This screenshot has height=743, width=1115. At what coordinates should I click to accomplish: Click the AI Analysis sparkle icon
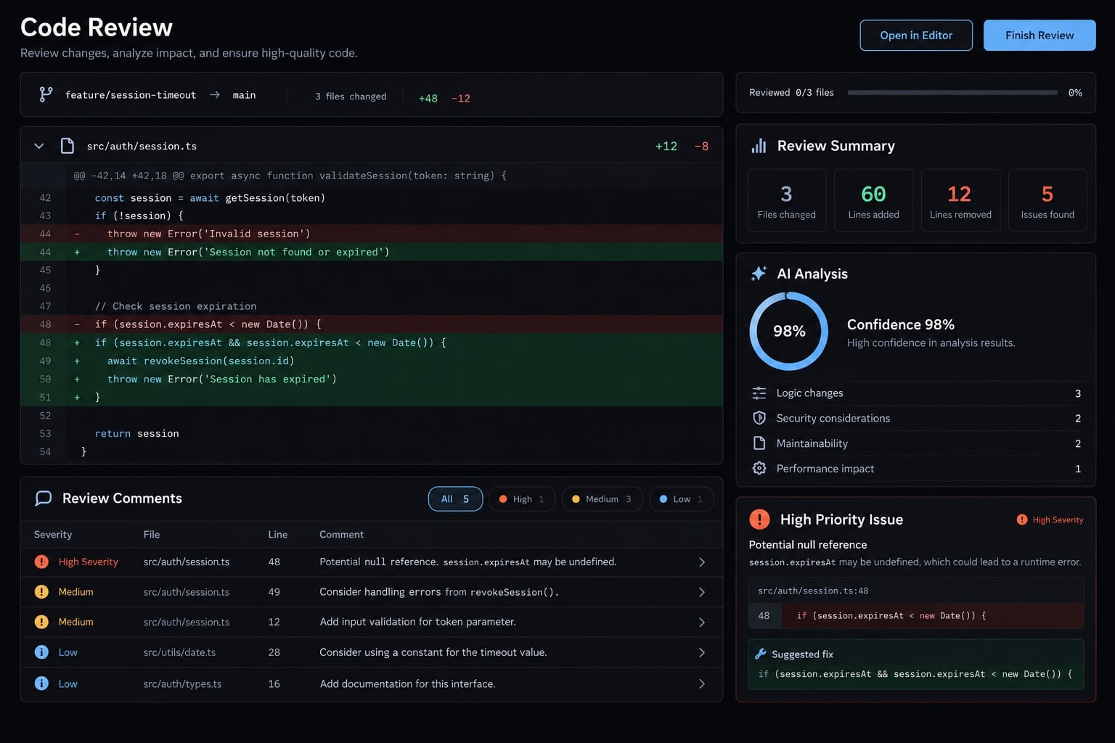(759, 274)
